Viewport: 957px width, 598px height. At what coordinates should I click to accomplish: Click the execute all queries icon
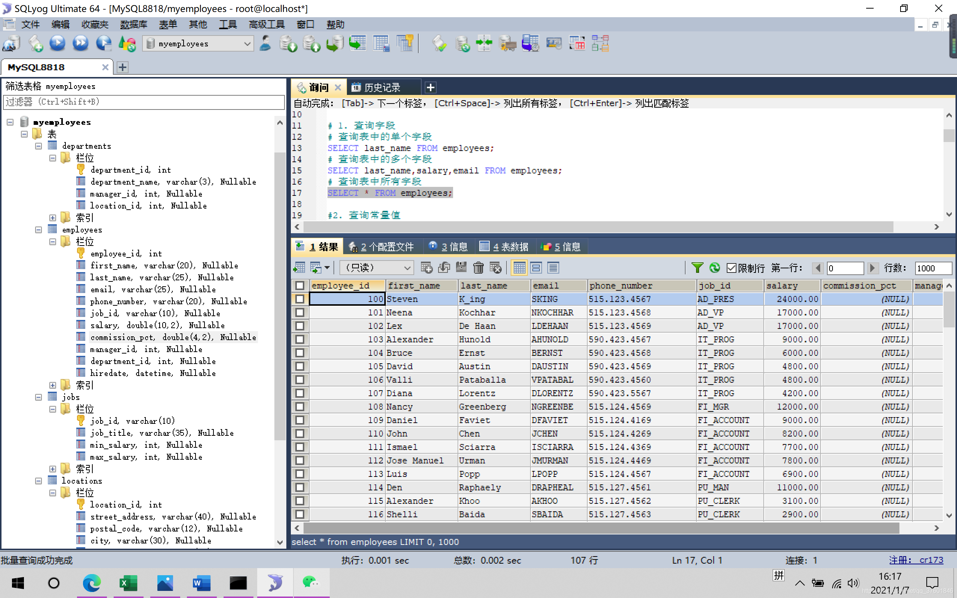(x=81, y=43)
